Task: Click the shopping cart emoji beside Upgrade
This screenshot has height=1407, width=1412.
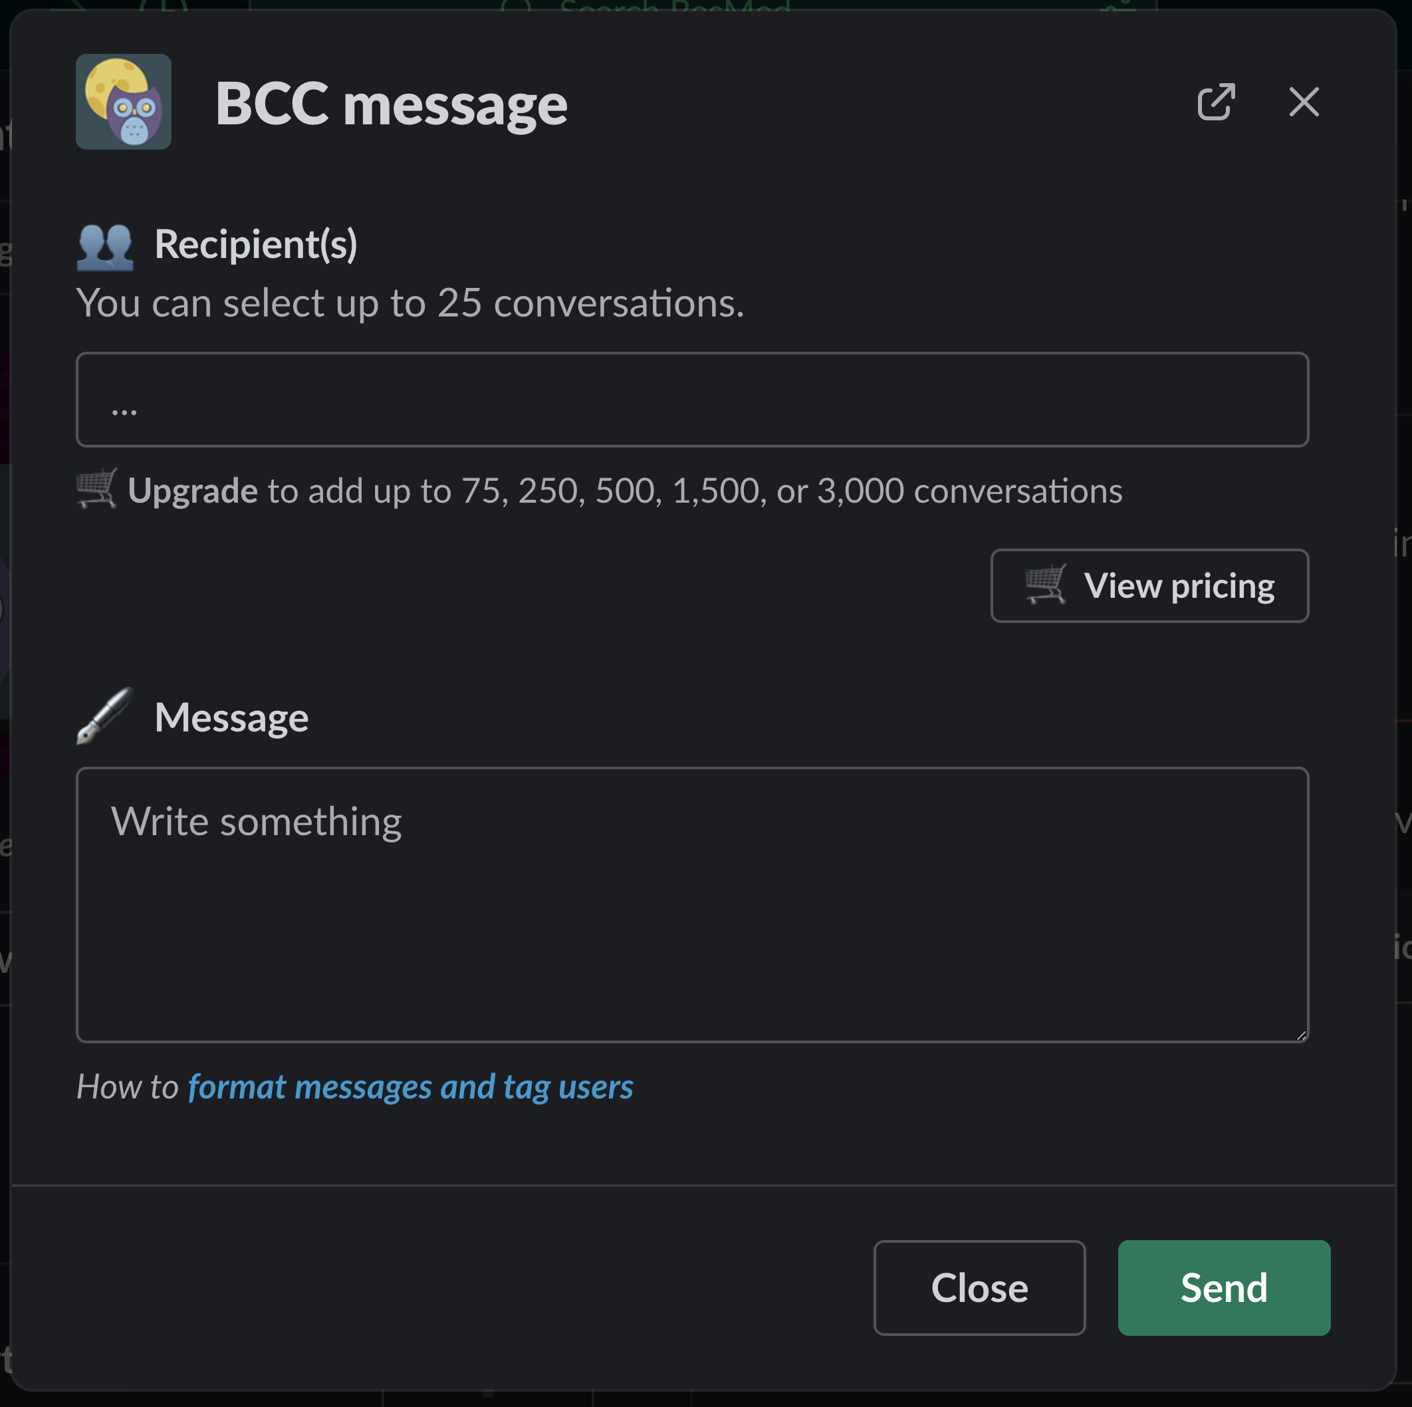Action: [x=96, y=489]
